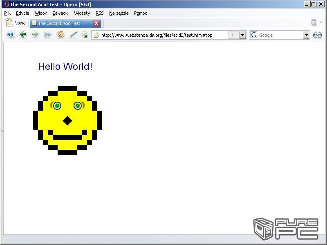Click the bookmark page icon with star
This screenshot has width=327, height=245.
85,35
